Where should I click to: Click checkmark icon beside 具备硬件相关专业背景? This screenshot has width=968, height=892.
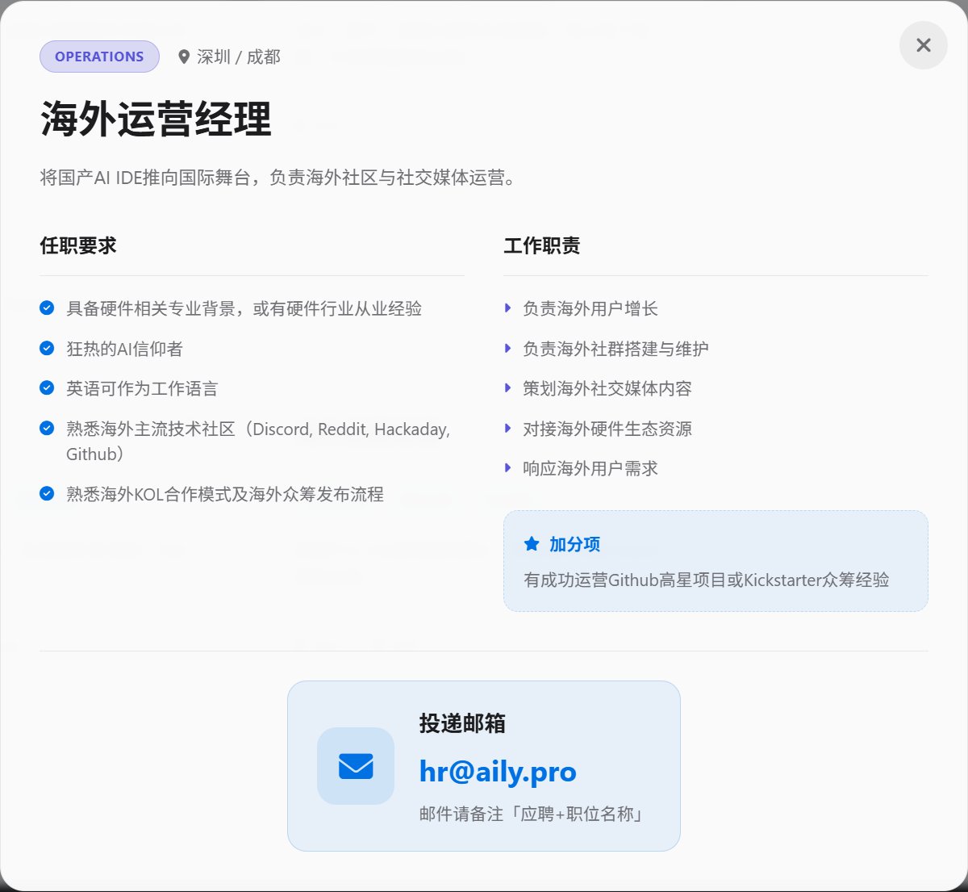[x=47, y=308]
